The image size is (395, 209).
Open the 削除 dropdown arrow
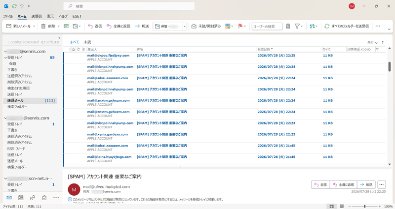tap(59, 26)
